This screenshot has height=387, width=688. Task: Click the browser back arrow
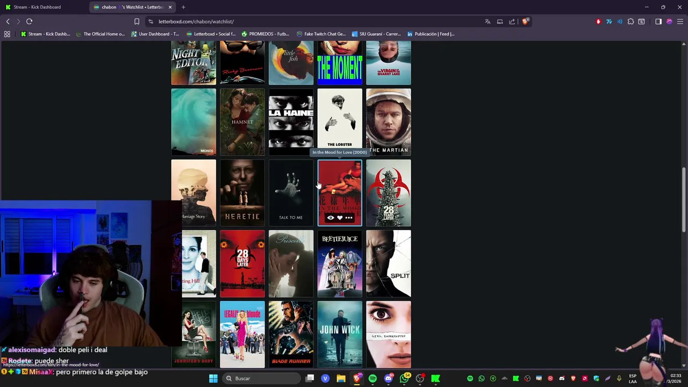pos(8,21)
